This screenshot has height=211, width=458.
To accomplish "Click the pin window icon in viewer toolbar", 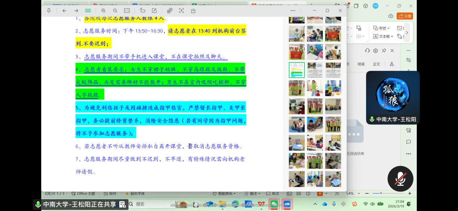I will coord(49,11).
